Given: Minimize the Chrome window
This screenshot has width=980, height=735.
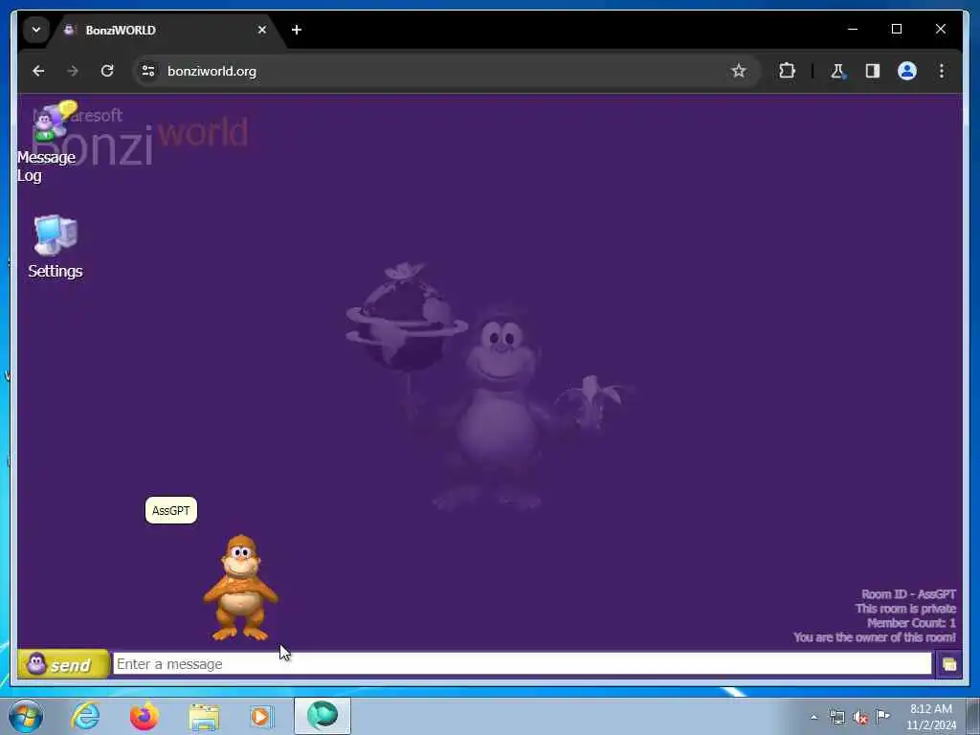Looking at the screenshot, I should (853, 30).
